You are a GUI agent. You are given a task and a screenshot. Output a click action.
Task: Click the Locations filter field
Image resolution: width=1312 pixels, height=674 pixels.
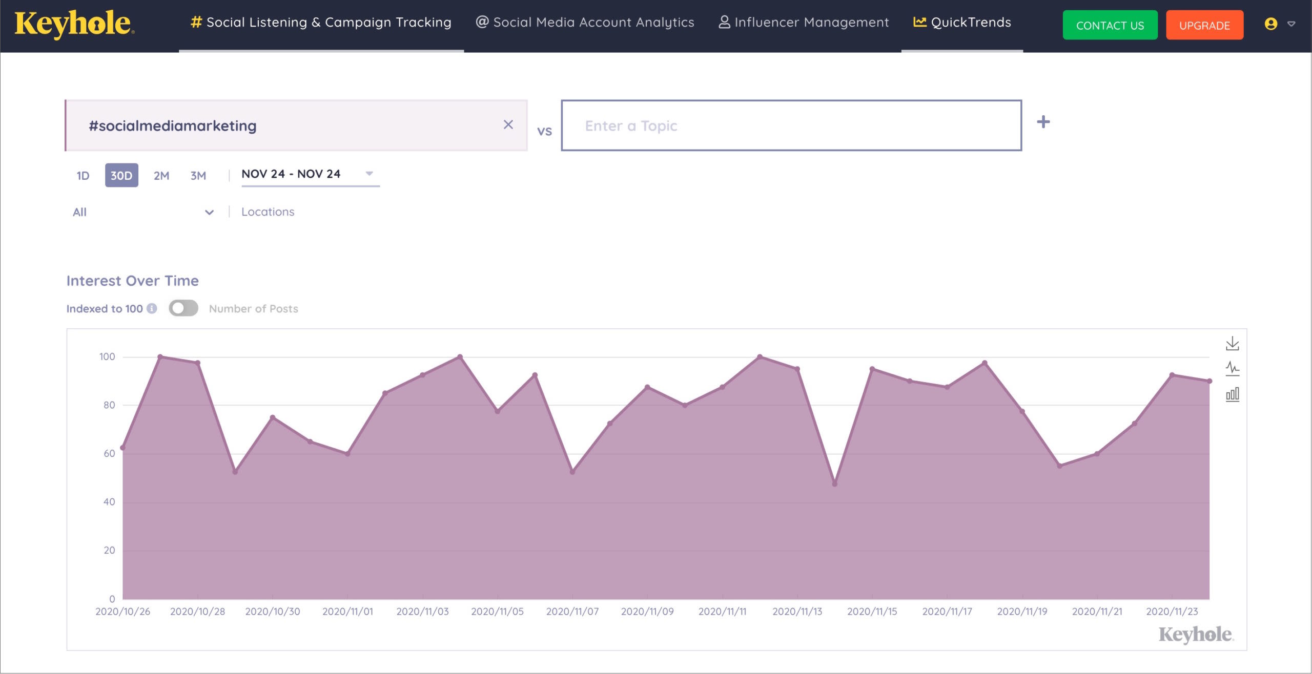pos(268,212)
